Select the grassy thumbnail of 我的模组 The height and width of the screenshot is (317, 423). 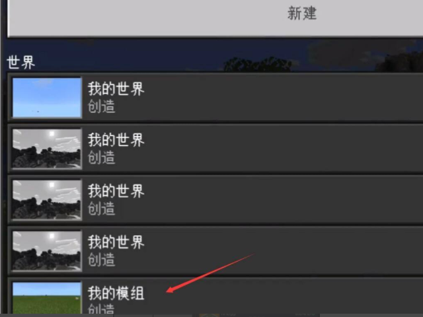pos(47,298)
